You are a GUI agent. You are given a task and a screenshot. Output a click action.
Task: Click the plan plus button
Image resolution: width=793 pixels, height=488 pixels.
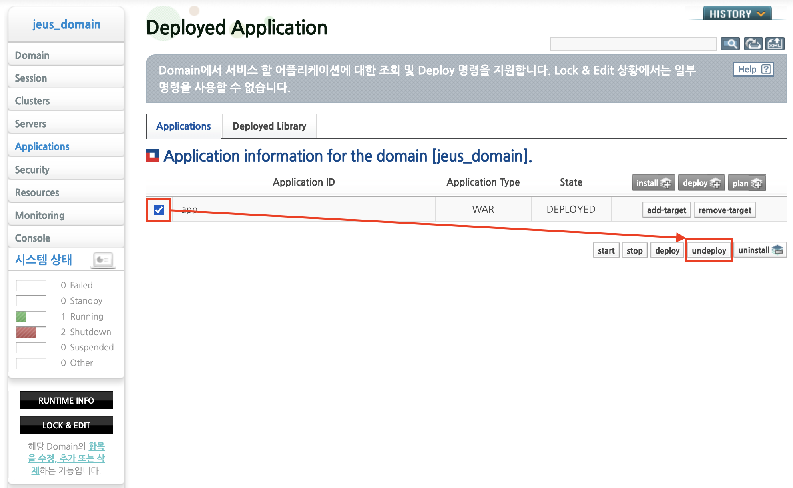[746, 183]
